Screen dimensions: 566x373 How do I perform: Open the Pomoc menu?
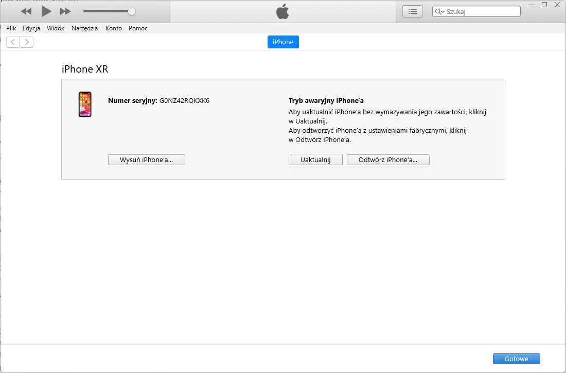click(137, 28)
